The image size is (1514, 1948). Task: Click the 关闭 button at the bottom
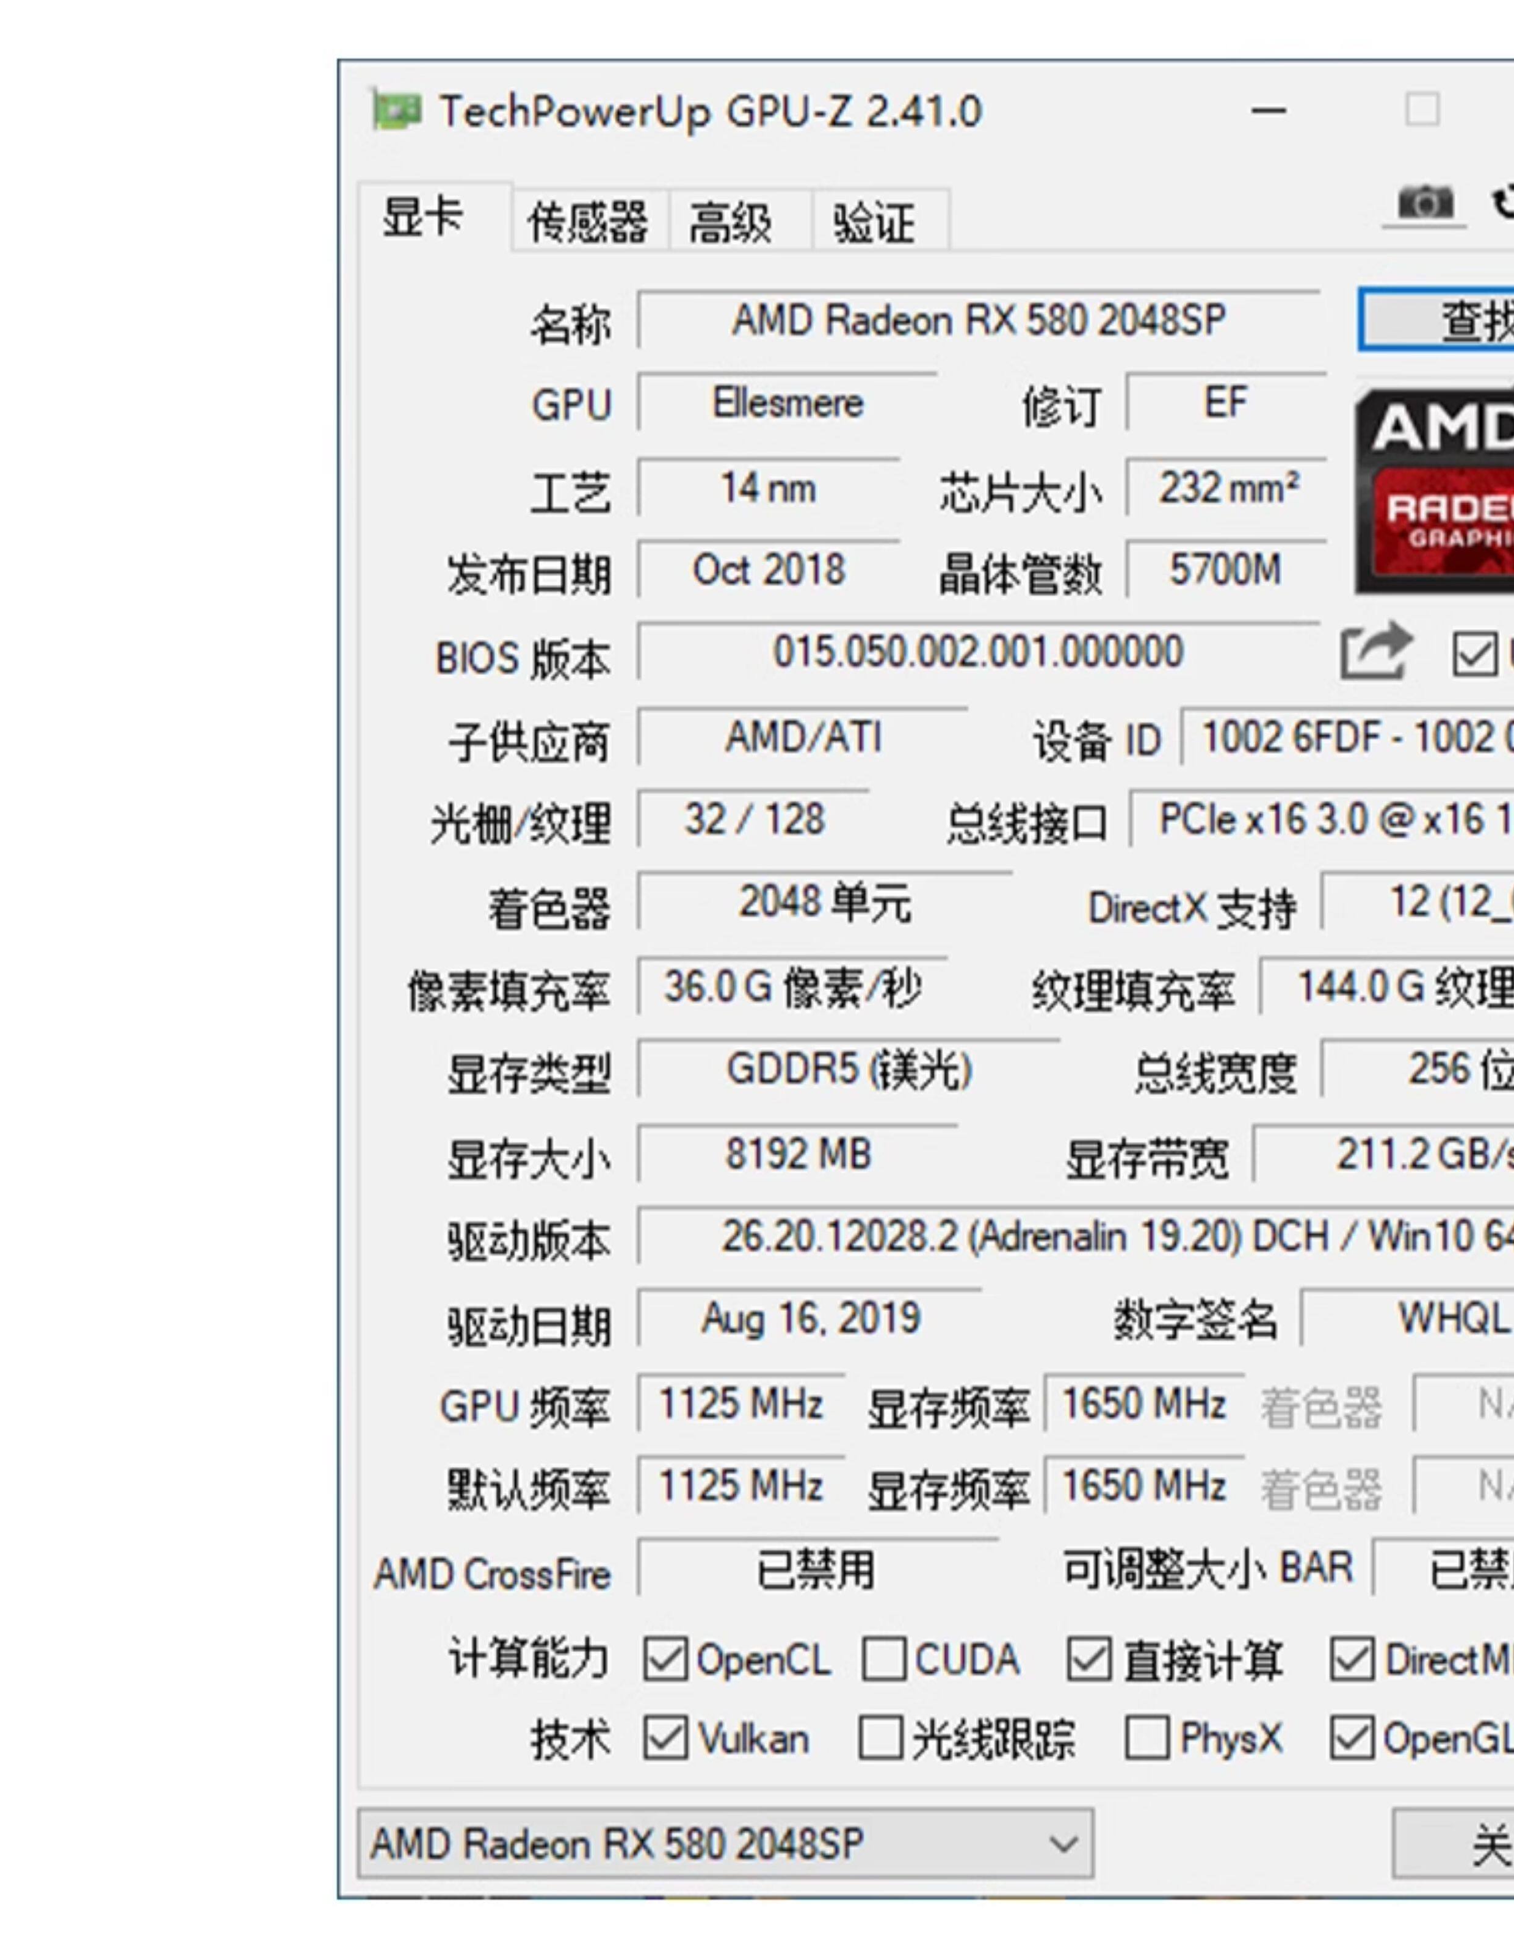click(x=1454, y=1844)
